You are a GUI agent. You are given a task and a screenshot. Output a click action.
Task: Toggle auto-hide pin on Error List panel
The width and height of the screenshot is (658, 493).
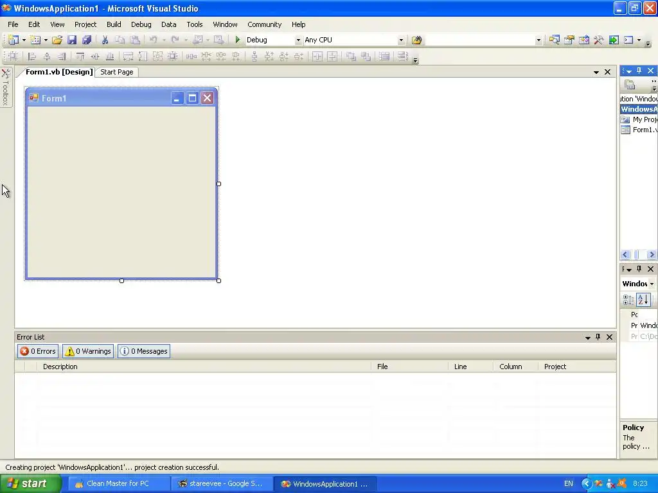point(598,337)
